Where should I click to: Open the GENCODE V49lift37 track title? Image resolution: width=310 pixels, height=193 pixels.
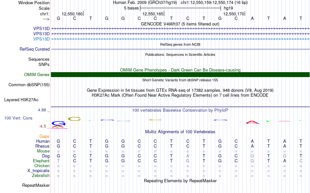[180, 24]
